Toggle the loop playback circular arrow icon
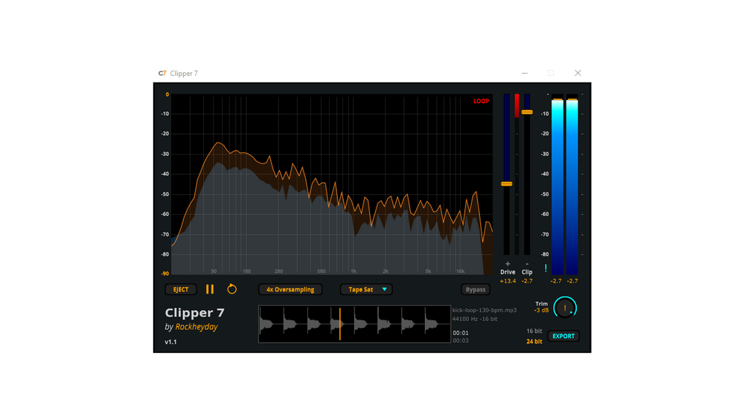 pos(231,289)
